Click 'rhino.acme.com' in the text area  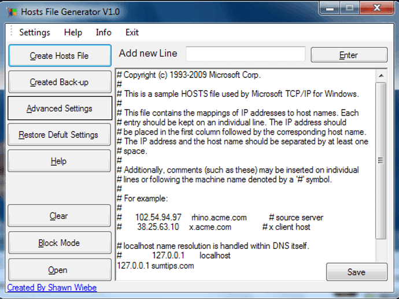(219, 218)
